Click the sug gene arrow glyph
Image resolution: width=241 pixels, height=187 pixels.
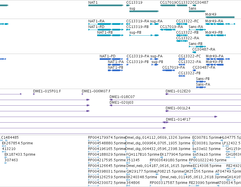click(144, 11)
